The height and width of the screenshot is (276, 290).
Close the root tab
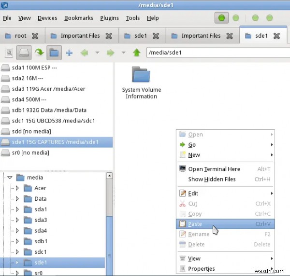pyautogui.click(x=35, y=36)
